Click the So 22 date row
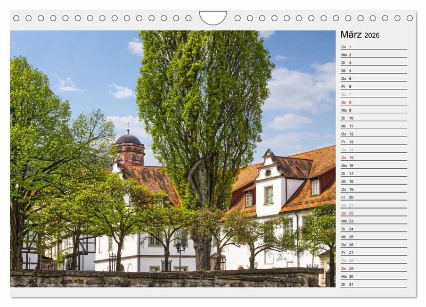The width and height of the screenshot is (426, 307). coord(373,213)
